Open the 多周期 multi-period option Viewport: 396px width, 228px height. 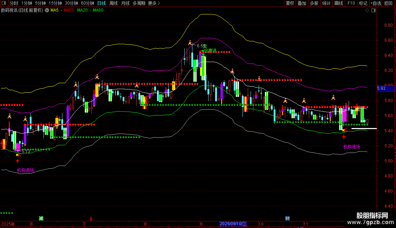tap(138, 3)
